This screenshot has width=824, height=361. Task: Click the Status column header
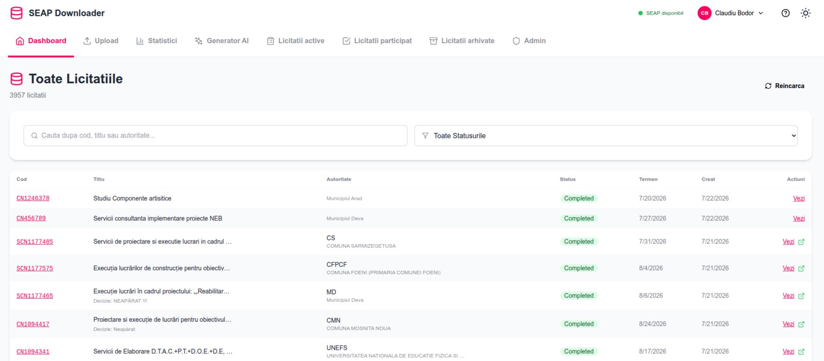[x=568, y=179]
